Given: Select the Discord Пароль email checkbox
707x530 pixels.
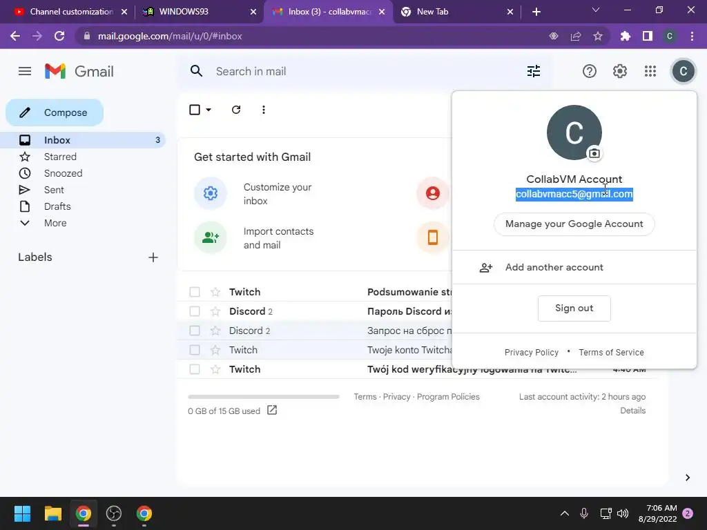Looking at the screenshot, I should pyautogui.click(x=195, y=311).
